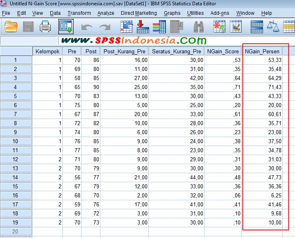This screenshot has height=238, width=295.
Task: Click the Go to case icon
Action: coord(127,27)
